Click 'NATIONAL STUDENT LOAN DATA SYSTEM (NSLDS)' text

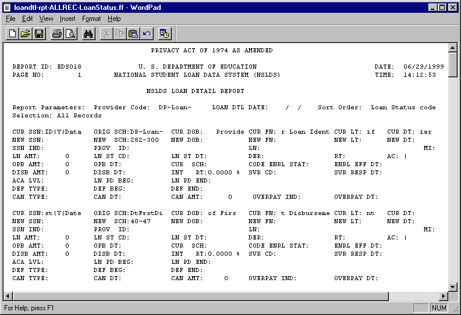pos(197,75)
